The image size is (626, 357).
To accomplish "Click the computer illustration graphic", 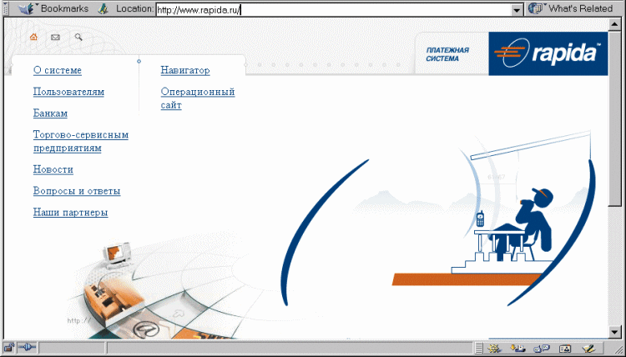I will click(116, 254).
